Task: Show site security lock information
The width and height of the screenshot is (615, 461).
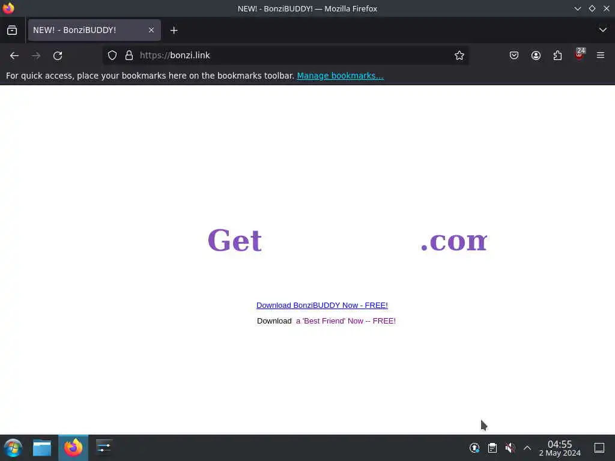Action: pos(129,55)
